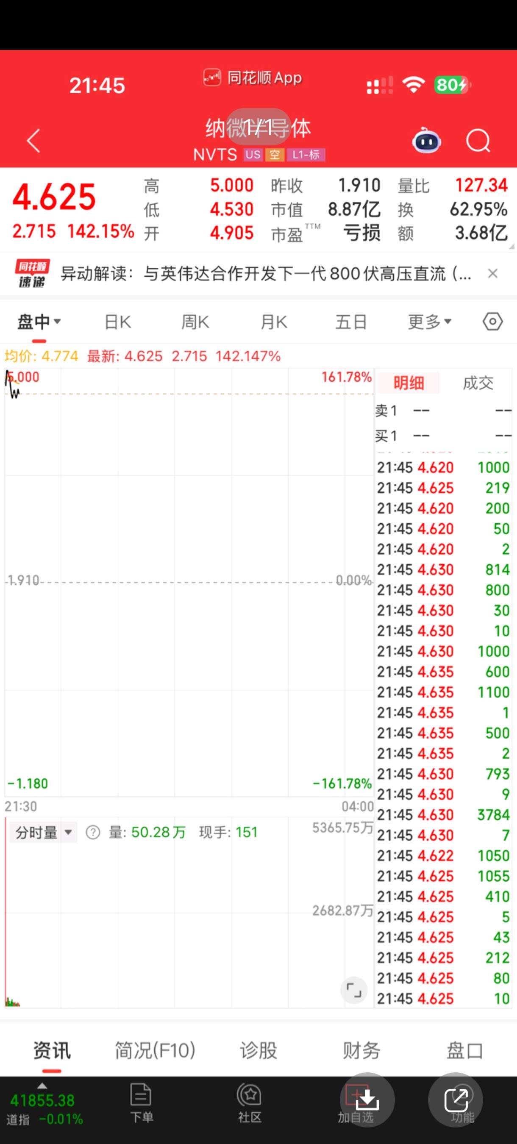Tap the 开 value 4.905

point(231,233)
